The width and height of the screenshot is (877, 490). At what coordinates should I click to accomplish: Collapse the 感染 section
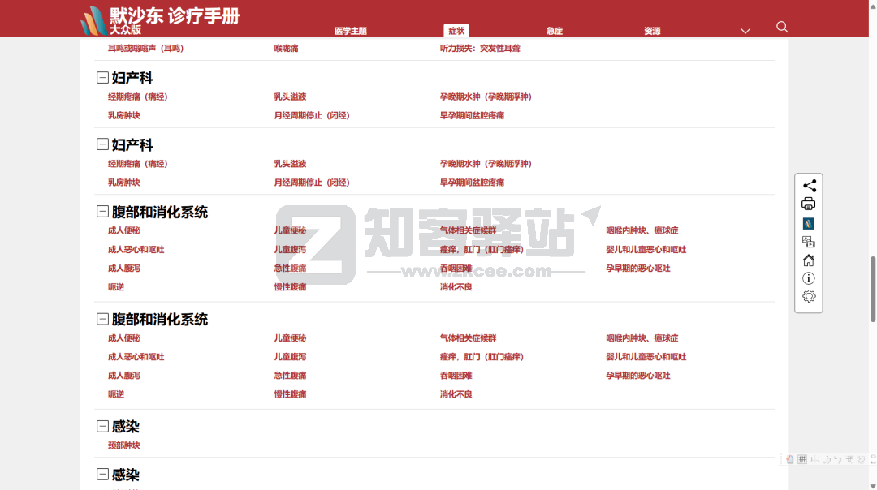(102, 426)
